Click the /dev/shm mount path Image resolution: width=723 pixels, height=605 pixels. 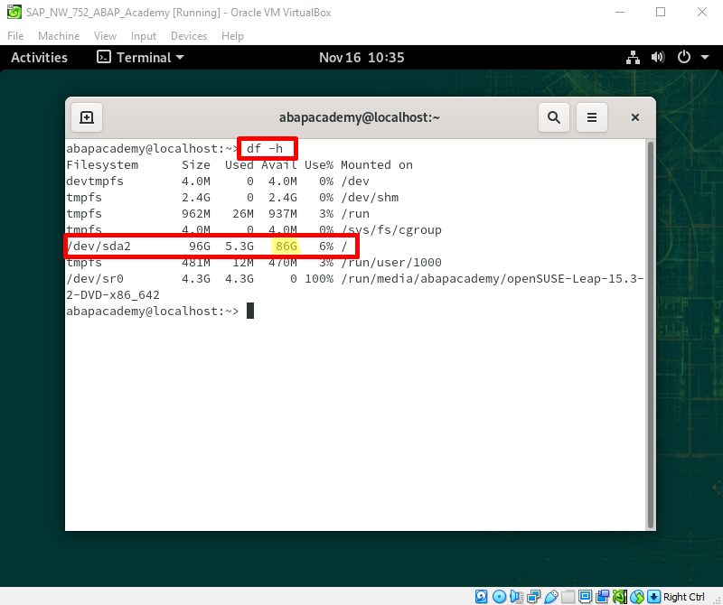[x=370, y=197]
